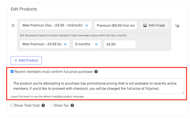
Task: Tick the Show Tax checkbox
Action: click(x=52, y=106)
